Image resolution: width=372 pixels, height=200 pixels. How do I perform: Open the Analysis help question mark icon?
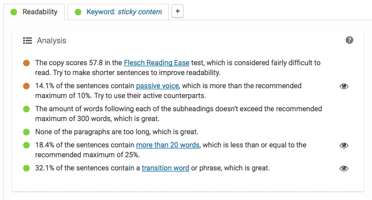pos(349,40)
